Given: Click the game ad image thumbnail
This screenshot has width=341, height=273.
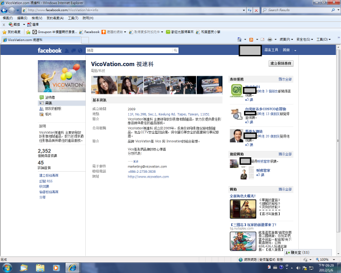Looking at the screenshot, I should point(243,209).
